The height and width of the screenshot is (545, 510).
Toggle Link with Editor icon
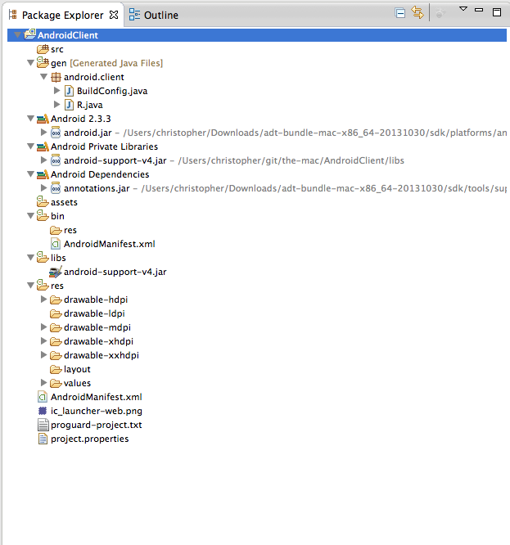tap(417, 13)
